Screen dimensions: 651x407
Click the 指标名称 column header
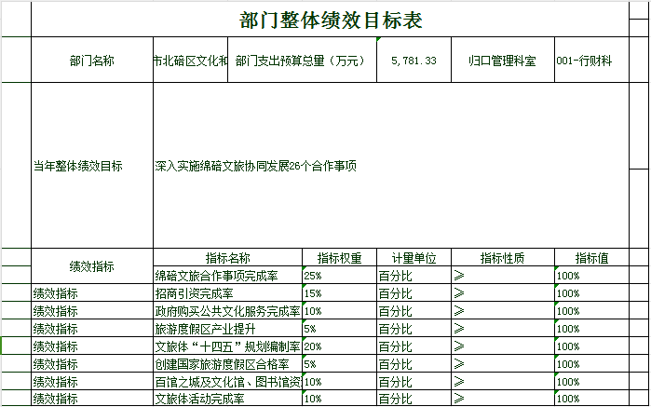point(228,257)
